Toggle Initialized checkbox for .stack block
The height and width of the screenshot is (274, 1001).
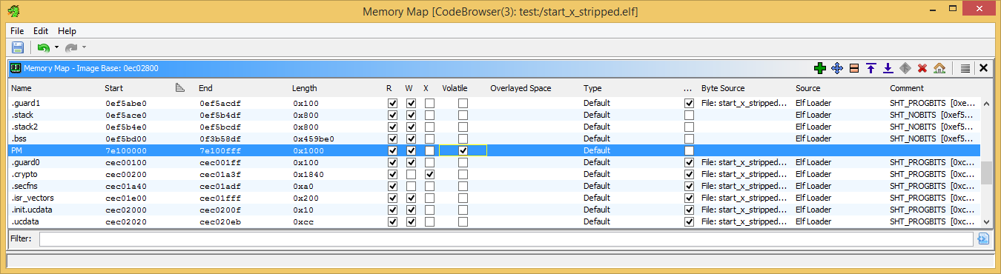(x=690, y=115)
